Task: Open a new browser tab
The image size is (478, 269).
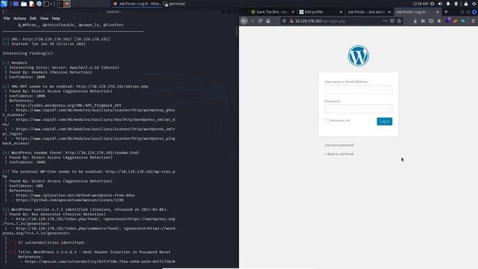Action: tap(447, 12)
